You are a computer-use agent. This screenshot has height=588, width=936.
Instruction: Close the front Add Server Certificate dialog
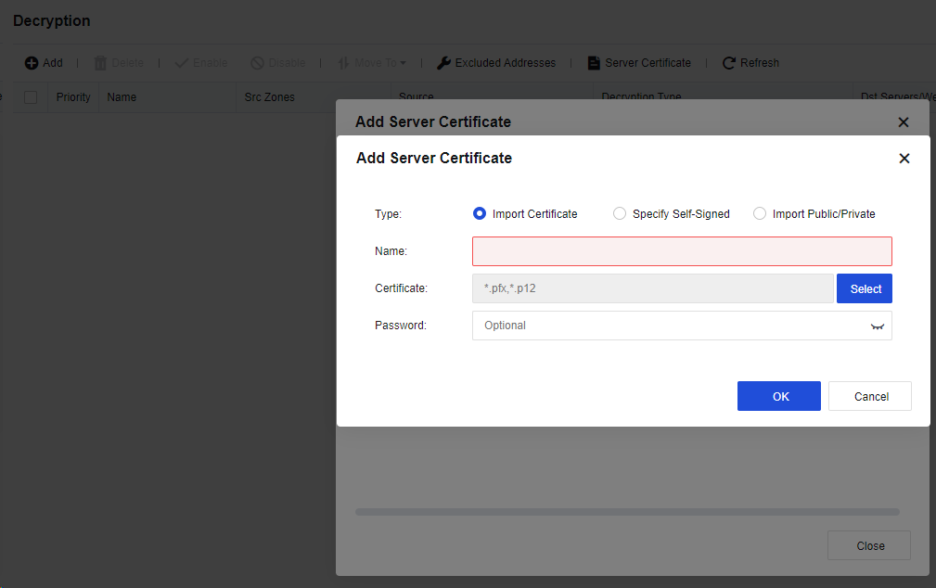point(904,159)
